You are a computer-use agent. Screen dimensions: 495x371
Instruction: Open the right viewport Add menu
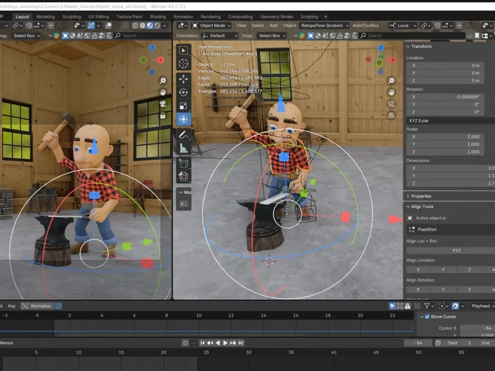[273, 25]
